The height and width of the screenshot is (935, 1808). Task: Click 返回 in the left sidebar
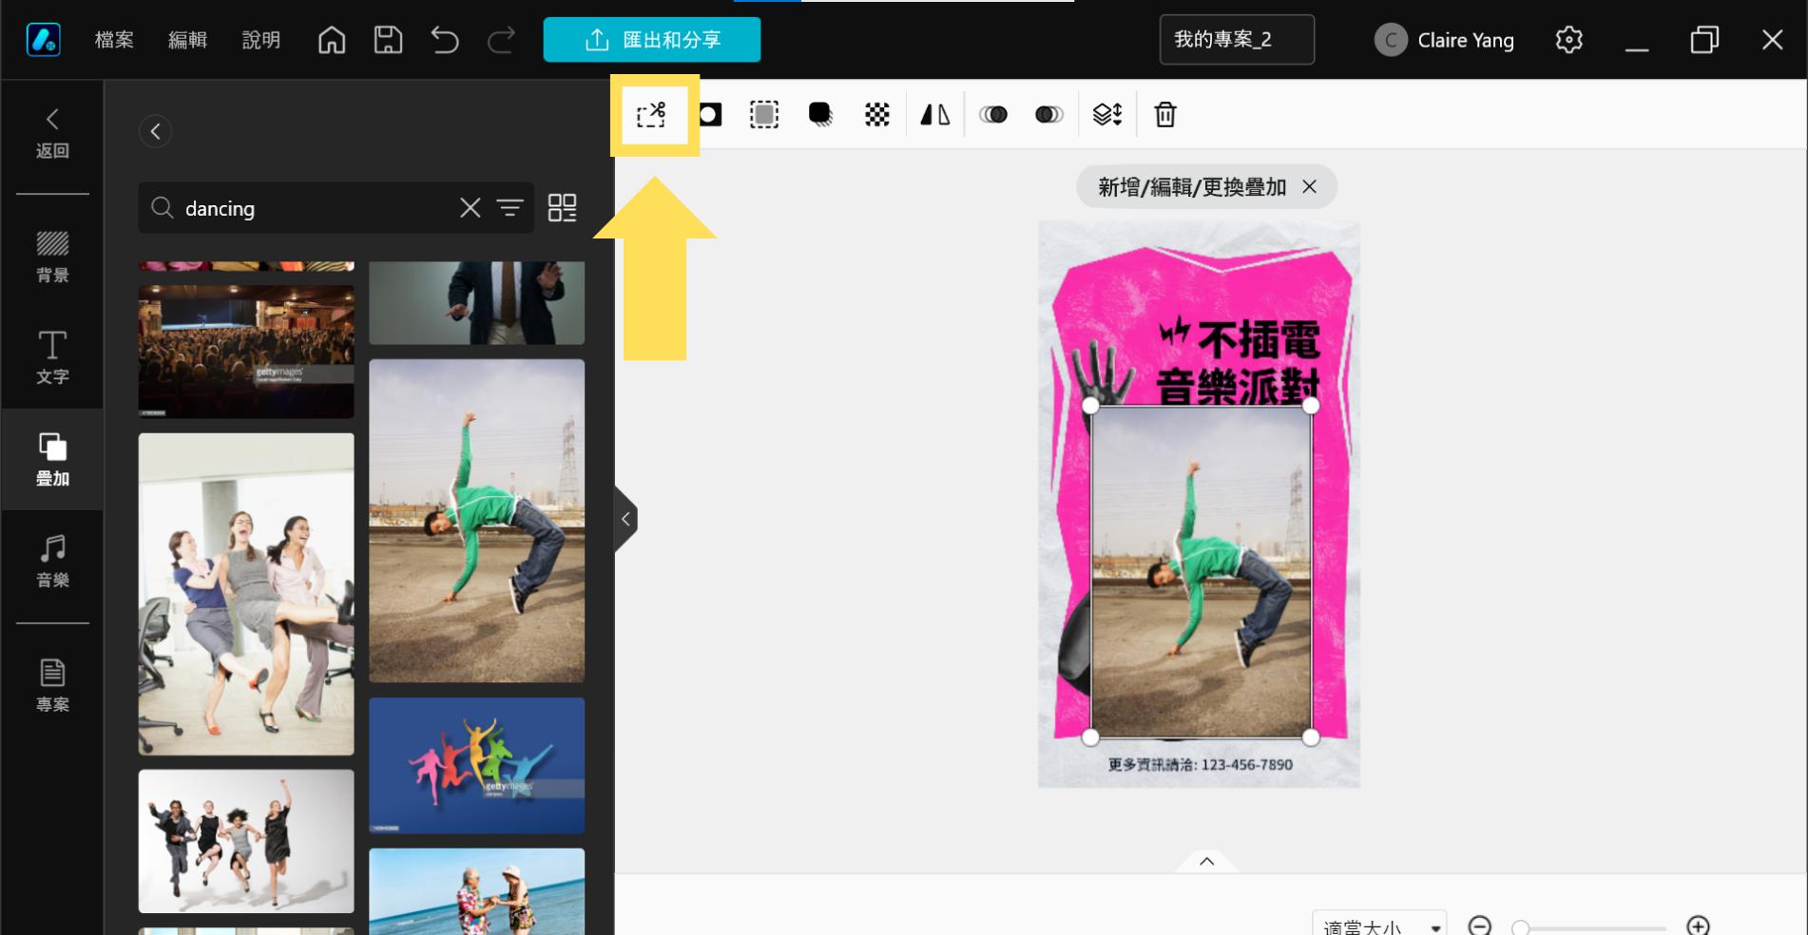(x=52, y=134)
